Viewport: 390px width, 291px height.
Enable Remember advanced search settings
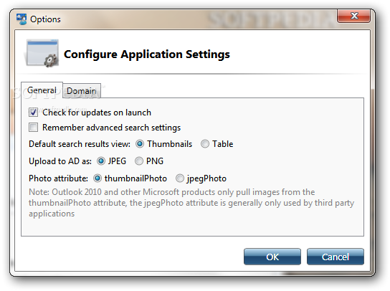(x=33, y=128)
